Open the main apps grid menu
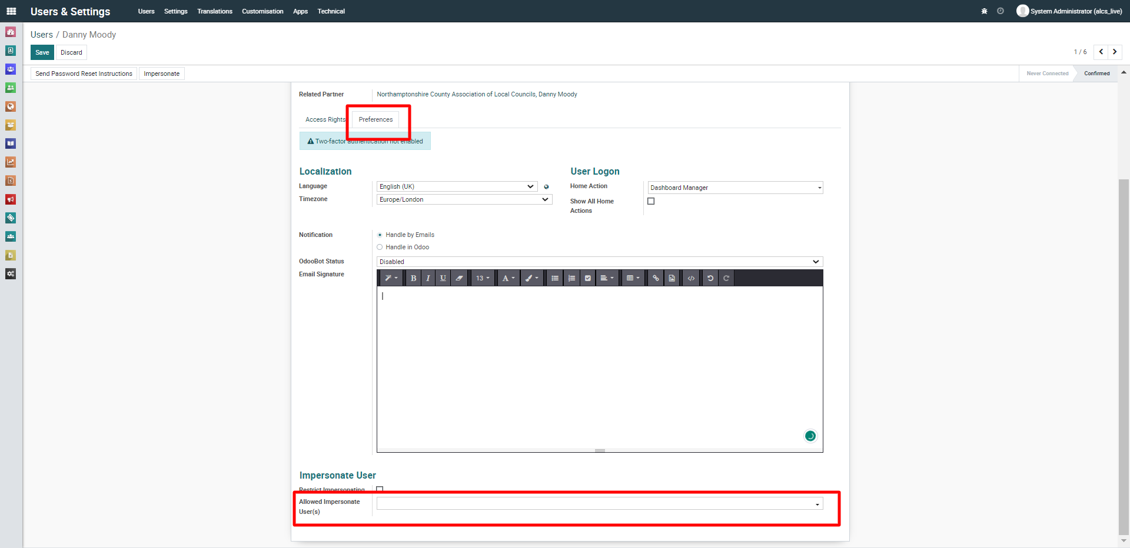 click(x=11, y=11)
